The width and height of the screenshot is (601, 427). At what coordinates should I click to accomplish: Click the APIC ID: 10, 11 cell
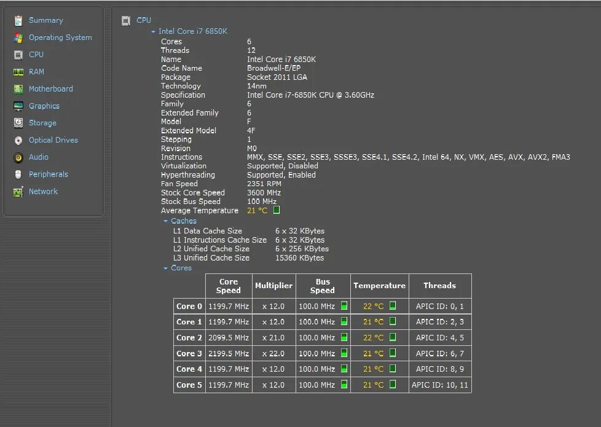pyautogui.click(x=440, y=385)
